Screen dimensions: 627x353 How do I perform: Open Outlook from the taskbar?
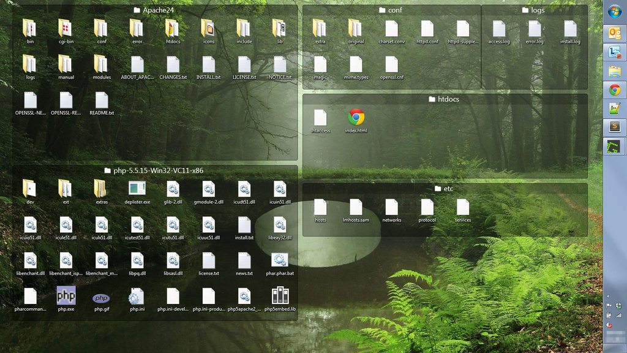pos(615,33)
